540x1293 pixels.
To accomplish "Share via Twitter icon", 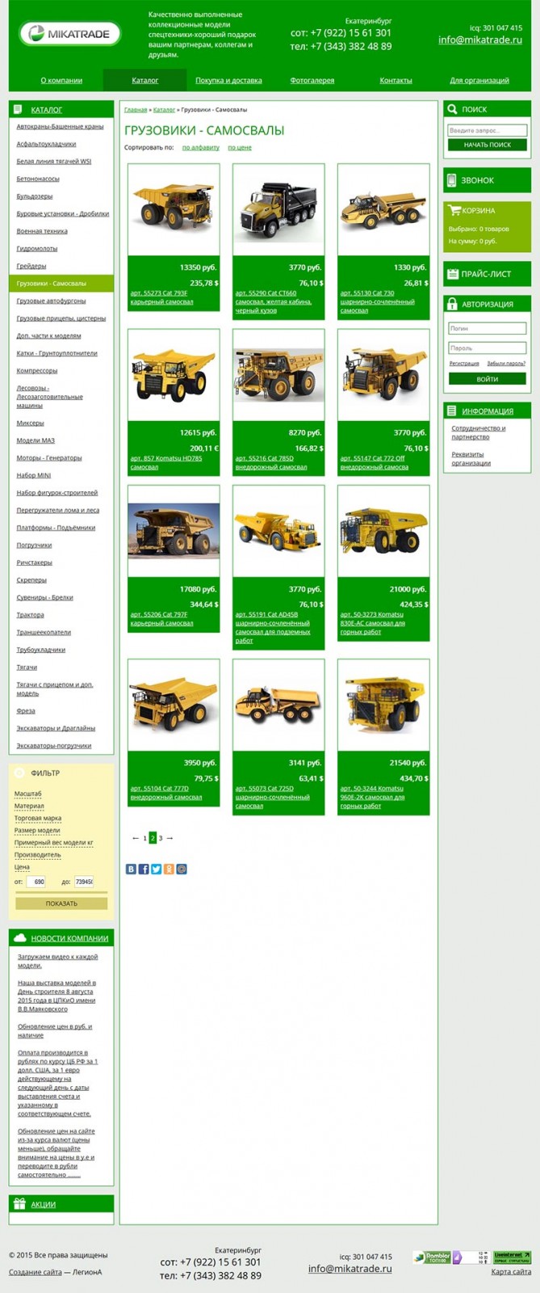I will point(157,869).
